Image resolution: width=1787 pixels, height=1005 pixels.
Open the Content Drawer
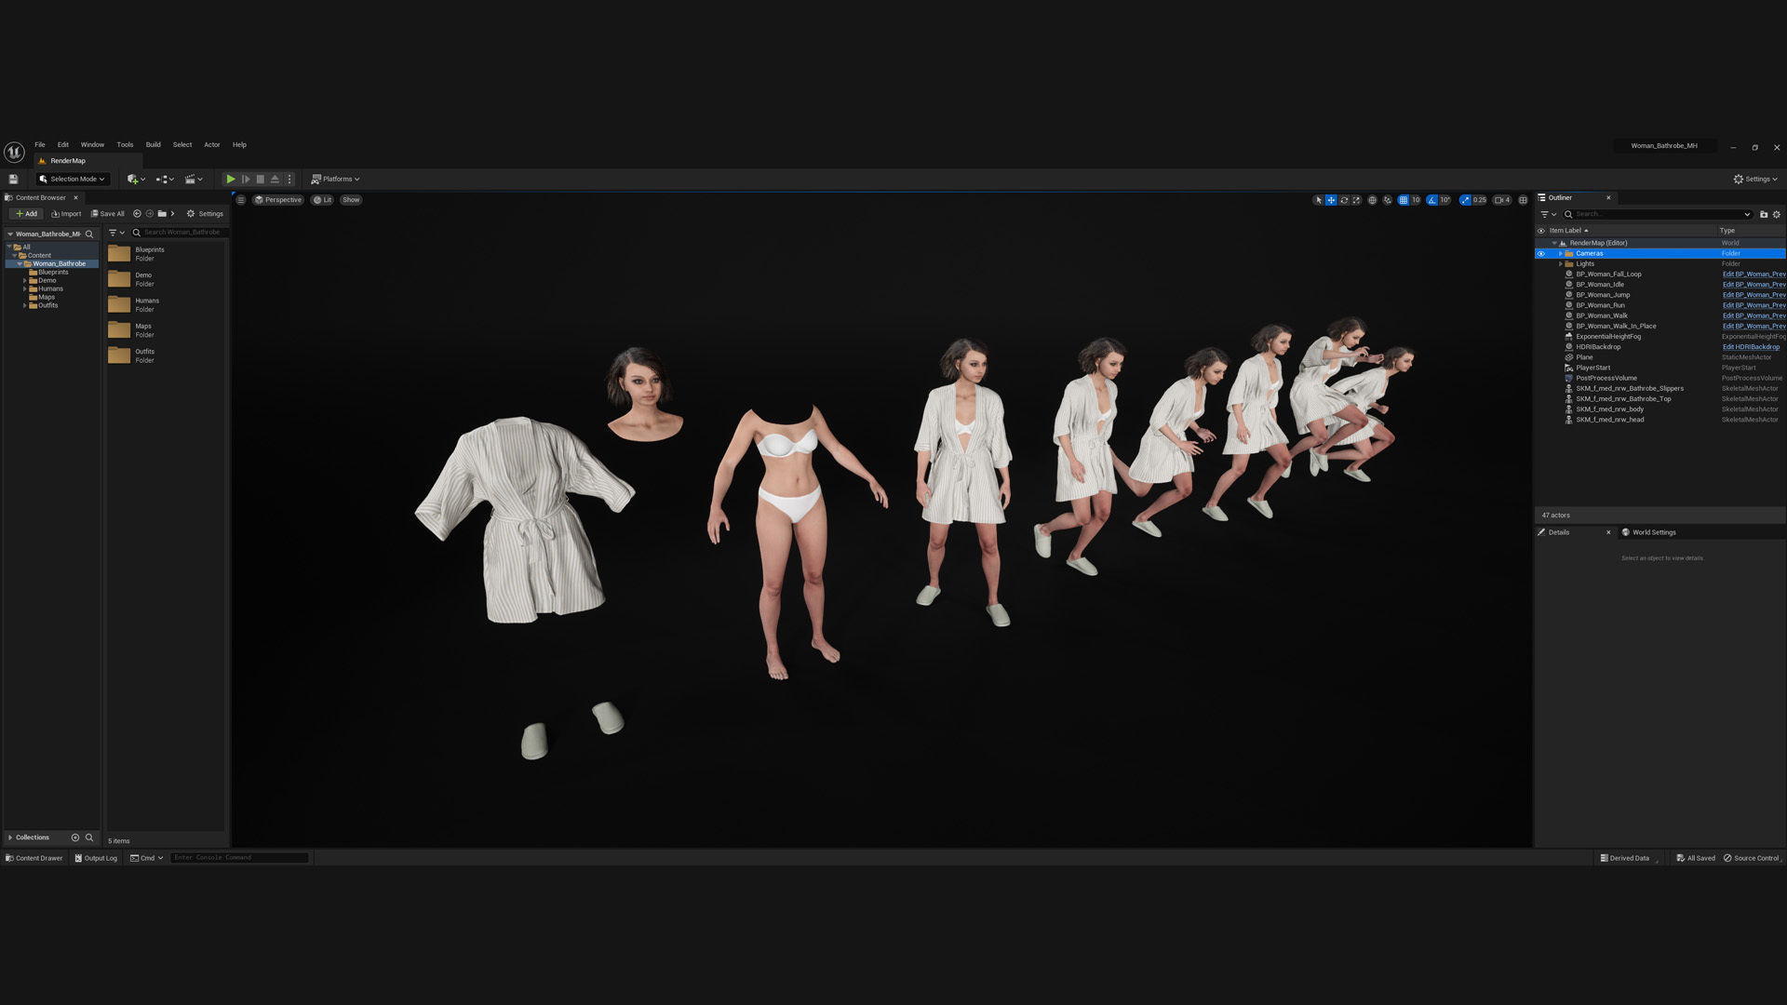point(34,858)
